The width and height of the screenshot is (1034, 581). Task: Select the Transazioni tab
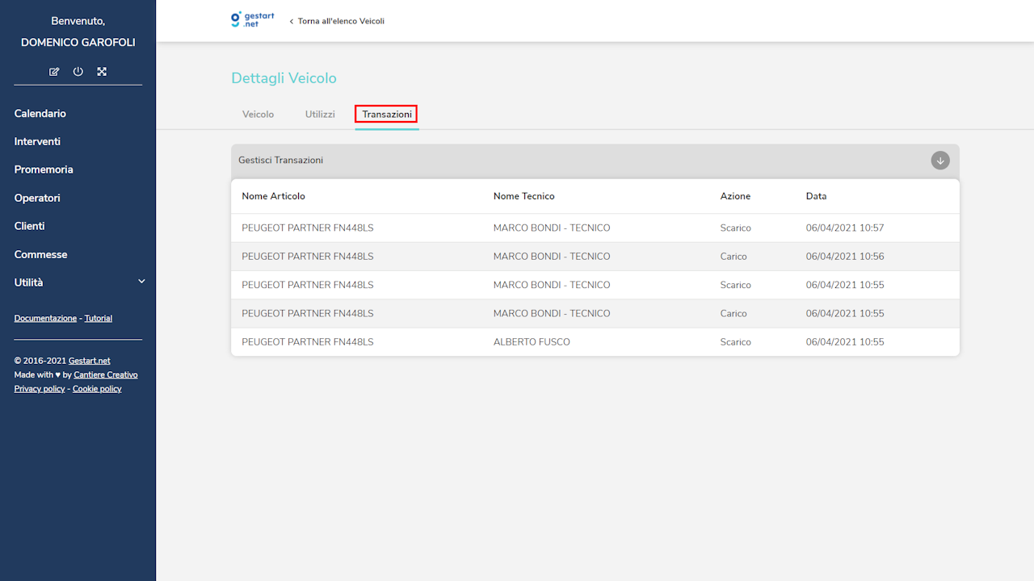coord(386,115)
